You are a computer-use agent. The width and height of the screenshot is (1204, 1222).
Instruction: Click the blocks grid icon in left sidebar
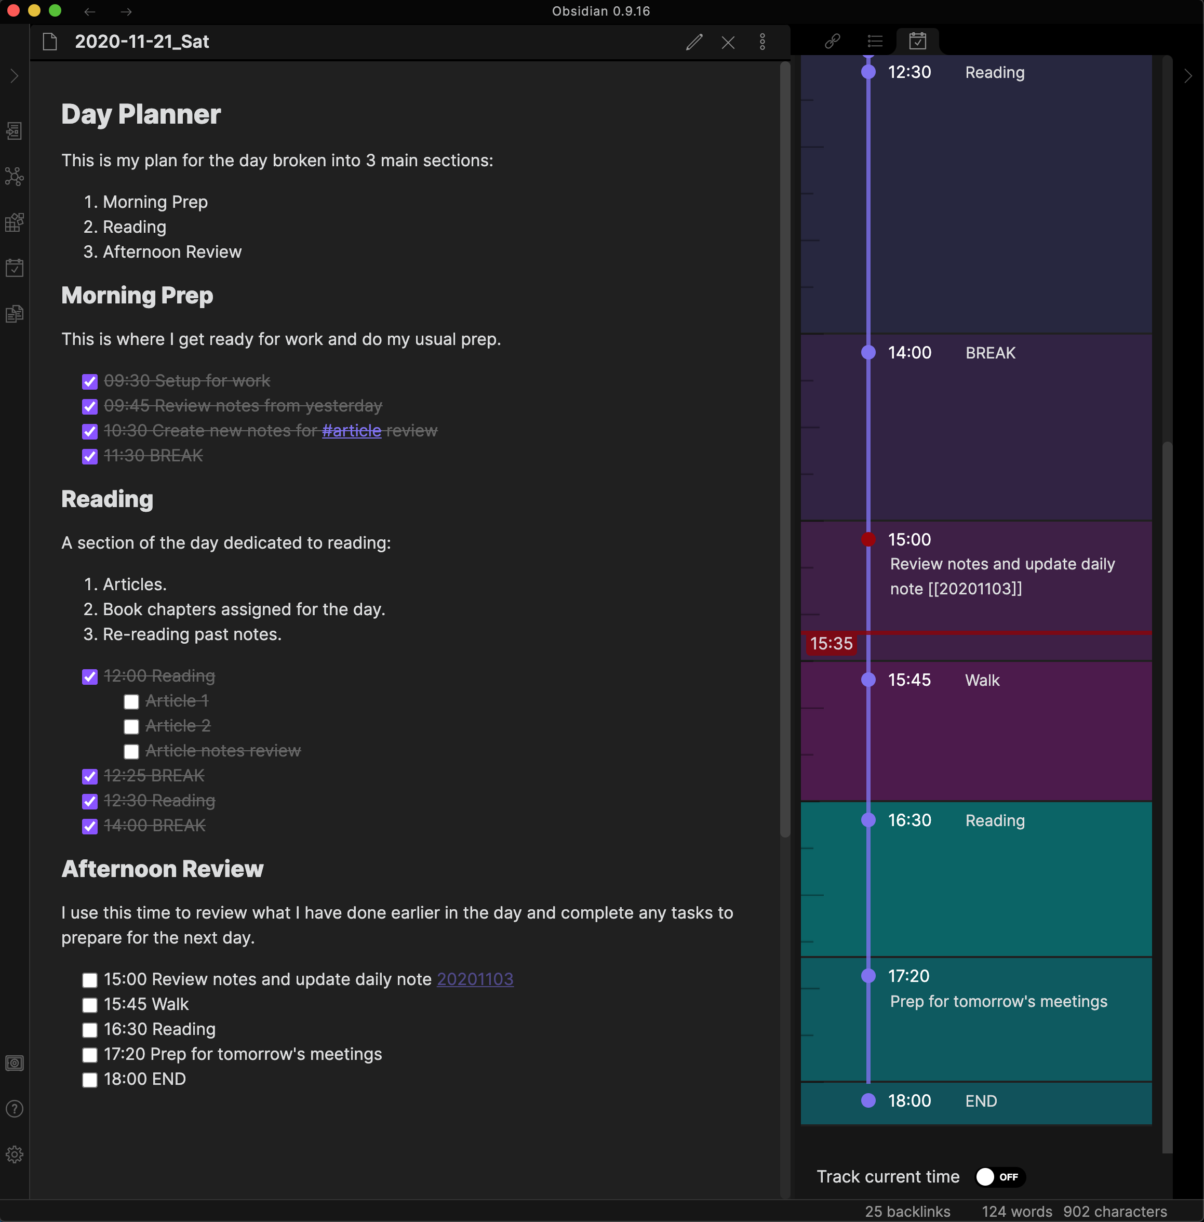[15, 222]
